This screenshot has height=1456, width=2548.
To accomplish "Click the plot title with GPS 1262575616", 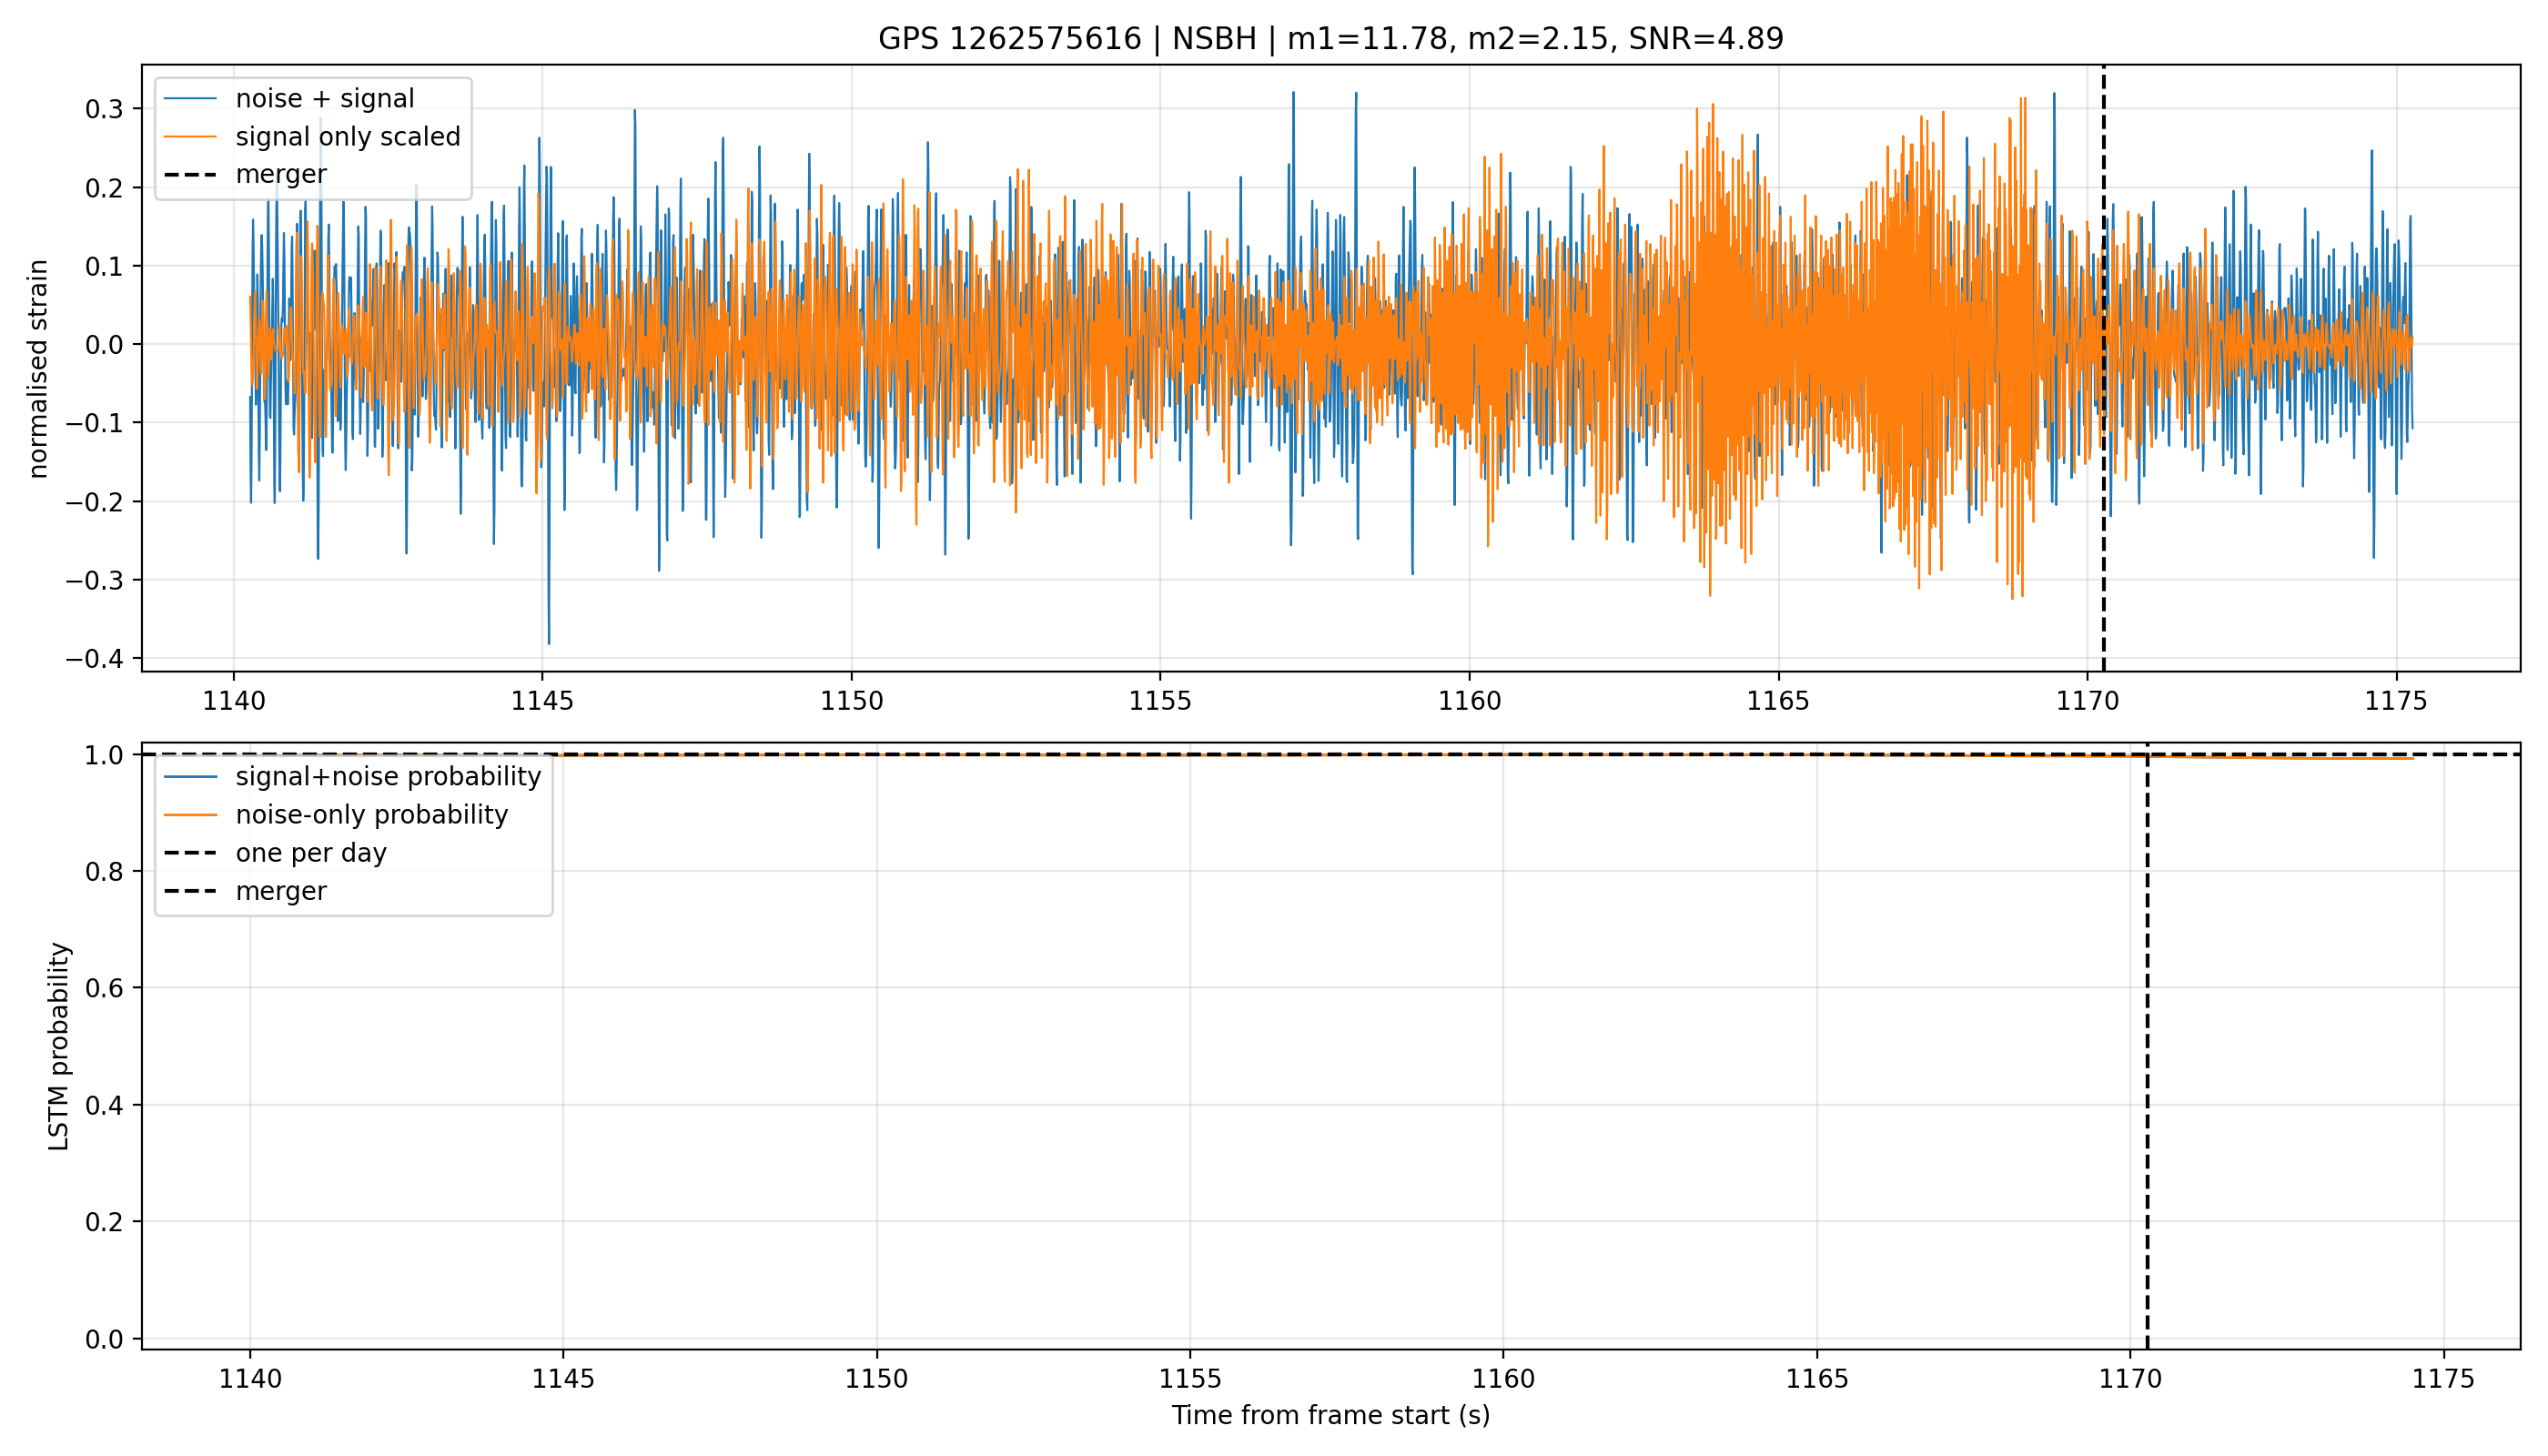I will (x=1330, y=39).
